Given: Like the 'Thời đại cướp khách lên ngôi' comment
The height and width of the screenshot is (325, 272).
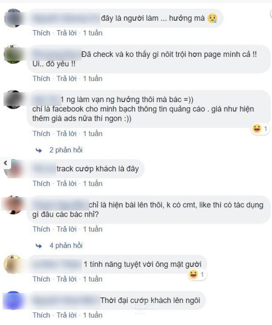Looking at the screenshot, I should (41, 315).
